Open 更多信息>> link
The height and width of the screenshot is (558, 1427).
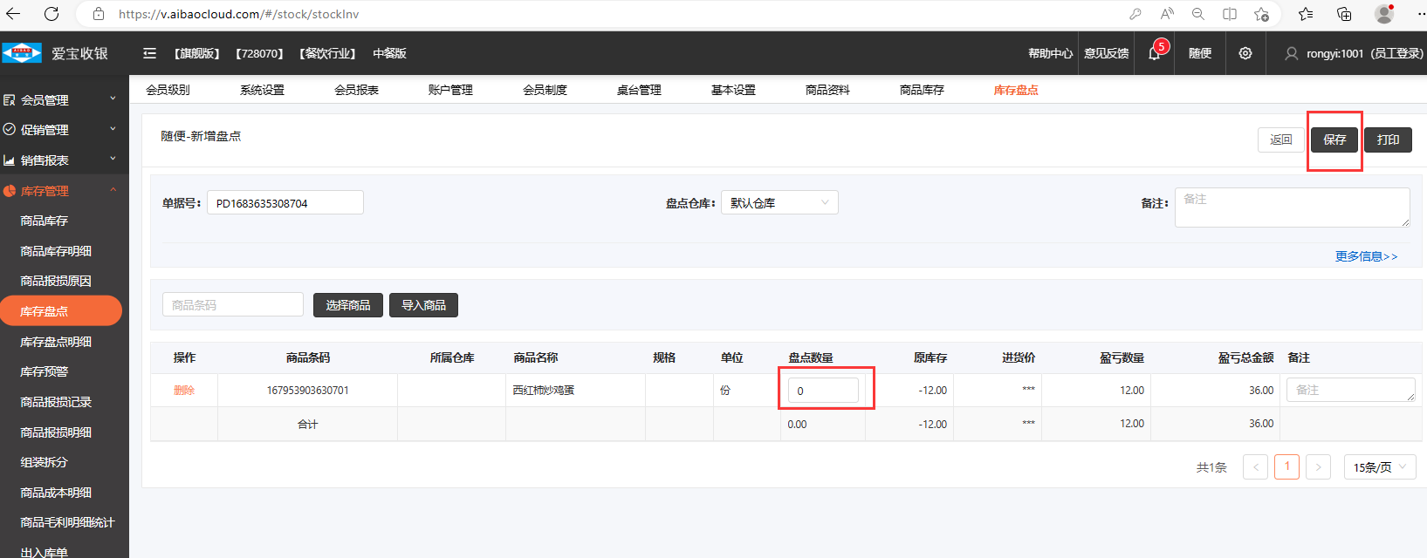click(1367, 256)
